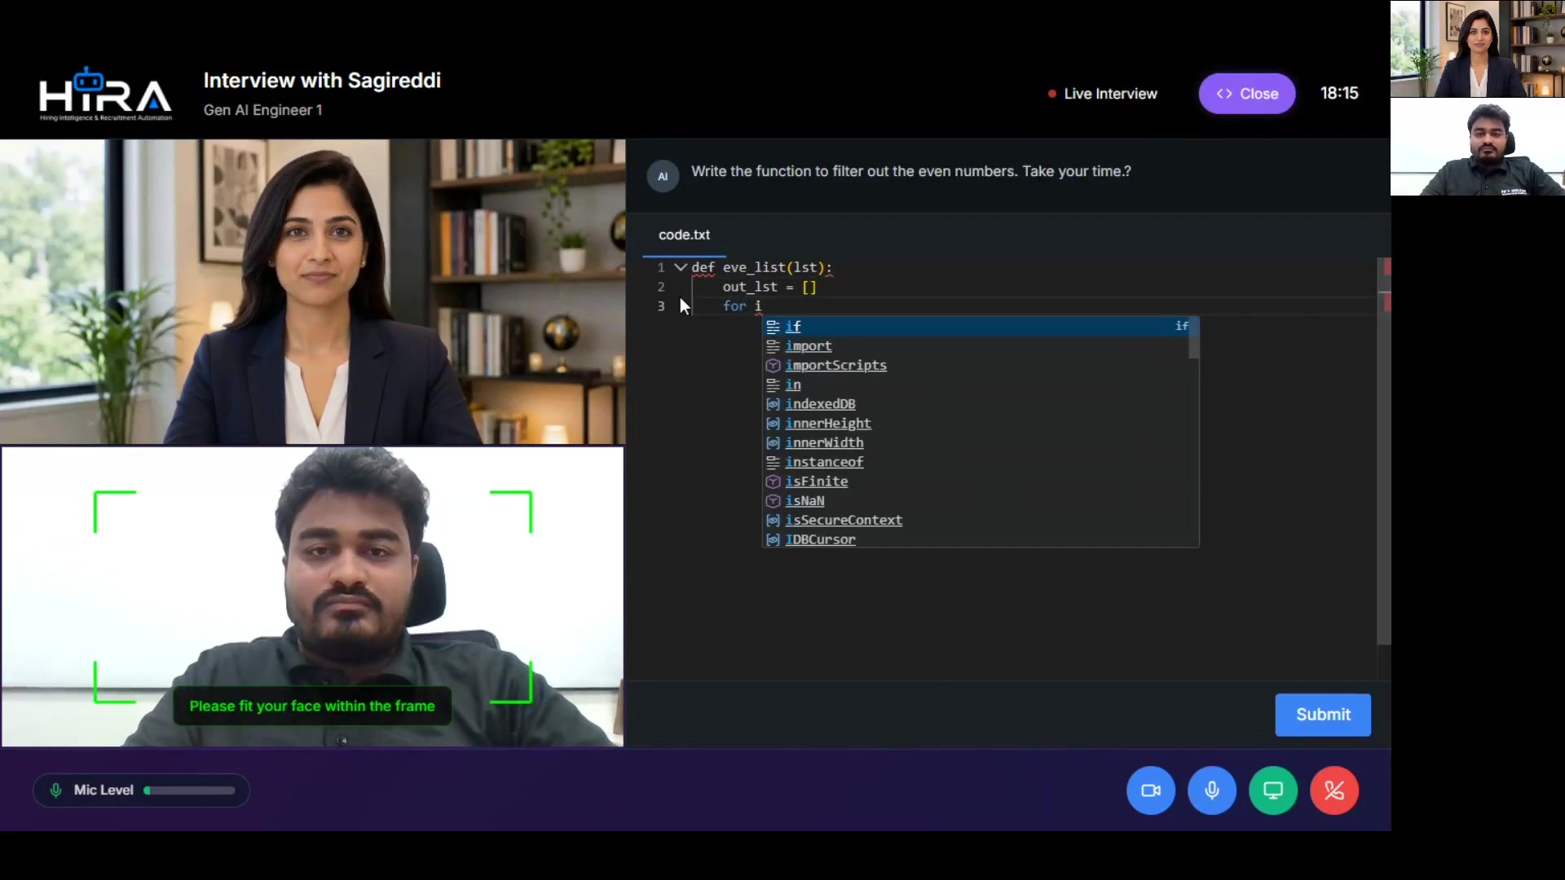Pick the 'in' keyword suggestion
Screen dimensions: 1565x880
[x=975, y=385]
